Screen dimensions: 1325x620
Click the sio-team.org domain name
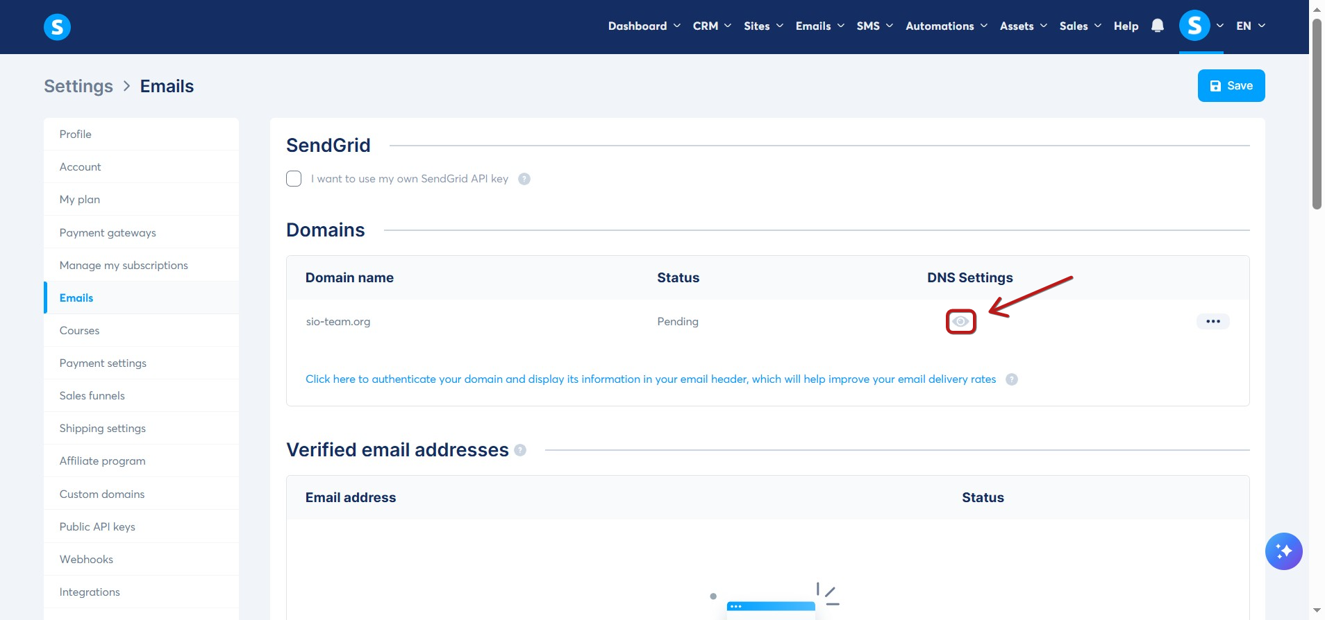coord(338,321)
